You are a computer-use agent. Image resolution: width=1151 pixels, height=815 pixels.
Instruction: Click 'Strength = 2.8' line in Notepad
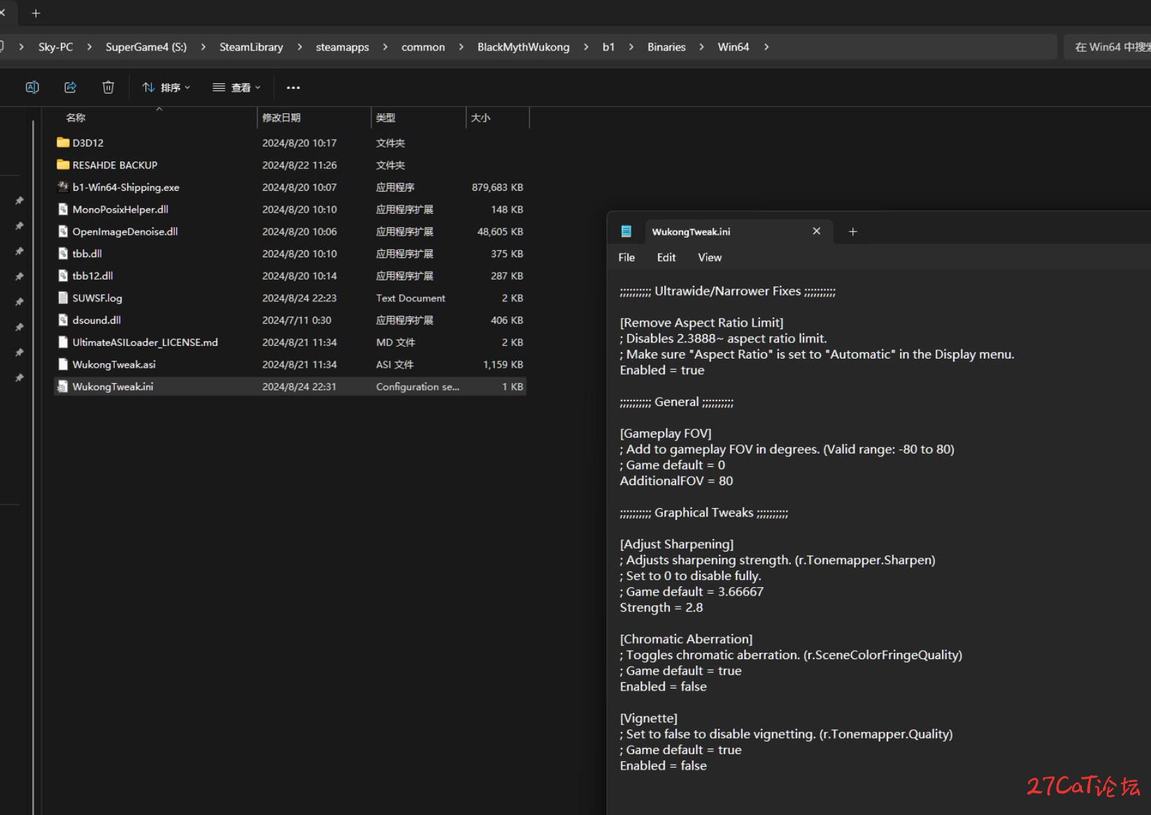(661, 607)
